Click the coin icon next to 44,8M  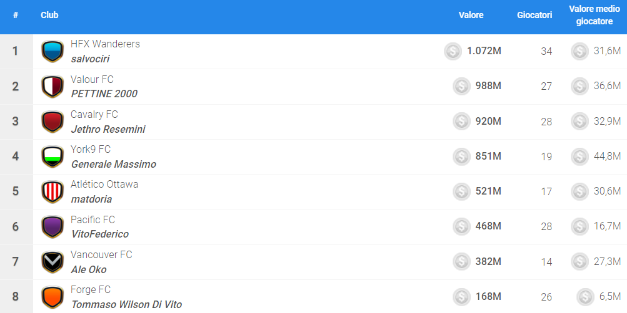pyautogui.click(x=579, y=156)
